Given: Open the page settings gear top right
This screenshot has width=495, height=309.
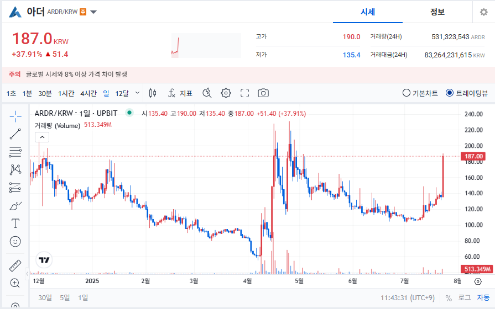Looking at the screenshot, I should [x=483, y=12].
